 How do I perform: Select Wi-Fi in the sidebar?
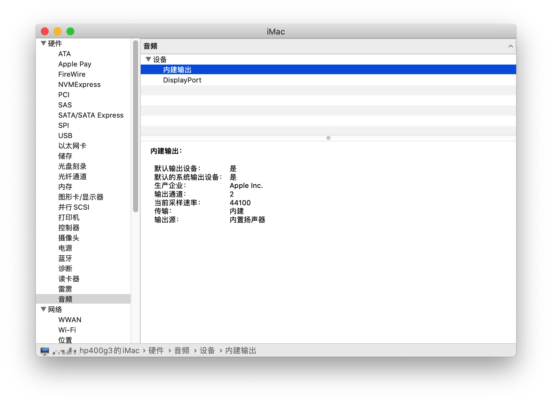(x=67, y=330)
